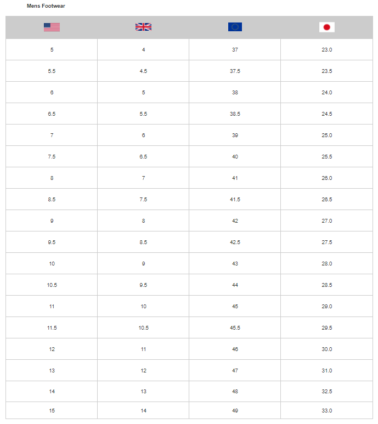Click the European Union flag icon
Screen dimensions: 378x424
[235, 27]
